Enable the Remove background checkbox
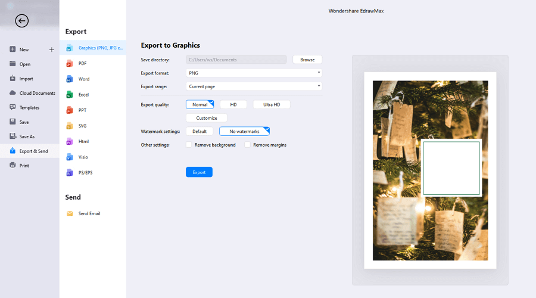This screenshot has height=298, width=536. [x=189, y=145]
